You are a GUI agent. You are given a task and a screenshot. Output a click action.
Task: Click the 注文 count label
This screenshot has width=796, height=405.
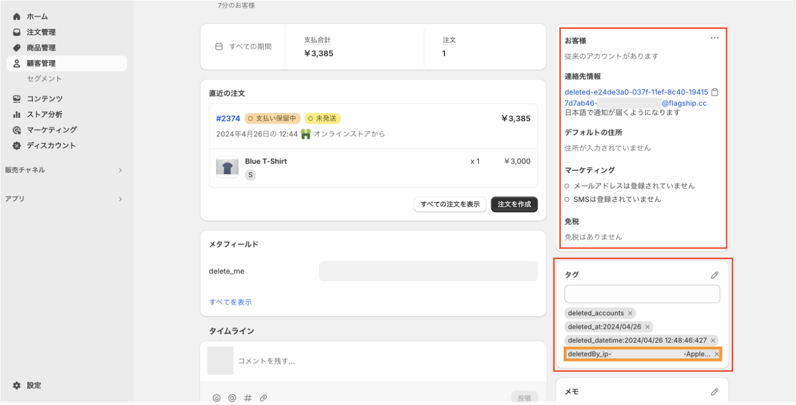pyautogui.click(x=450, y=40)
